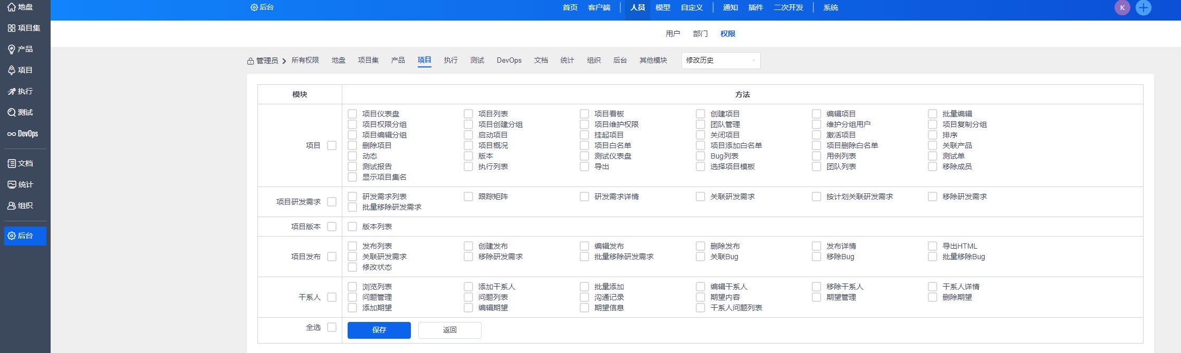Toggle the 全选 checkbox
This screenshot has height=353, width=1181.
(332, 327)
